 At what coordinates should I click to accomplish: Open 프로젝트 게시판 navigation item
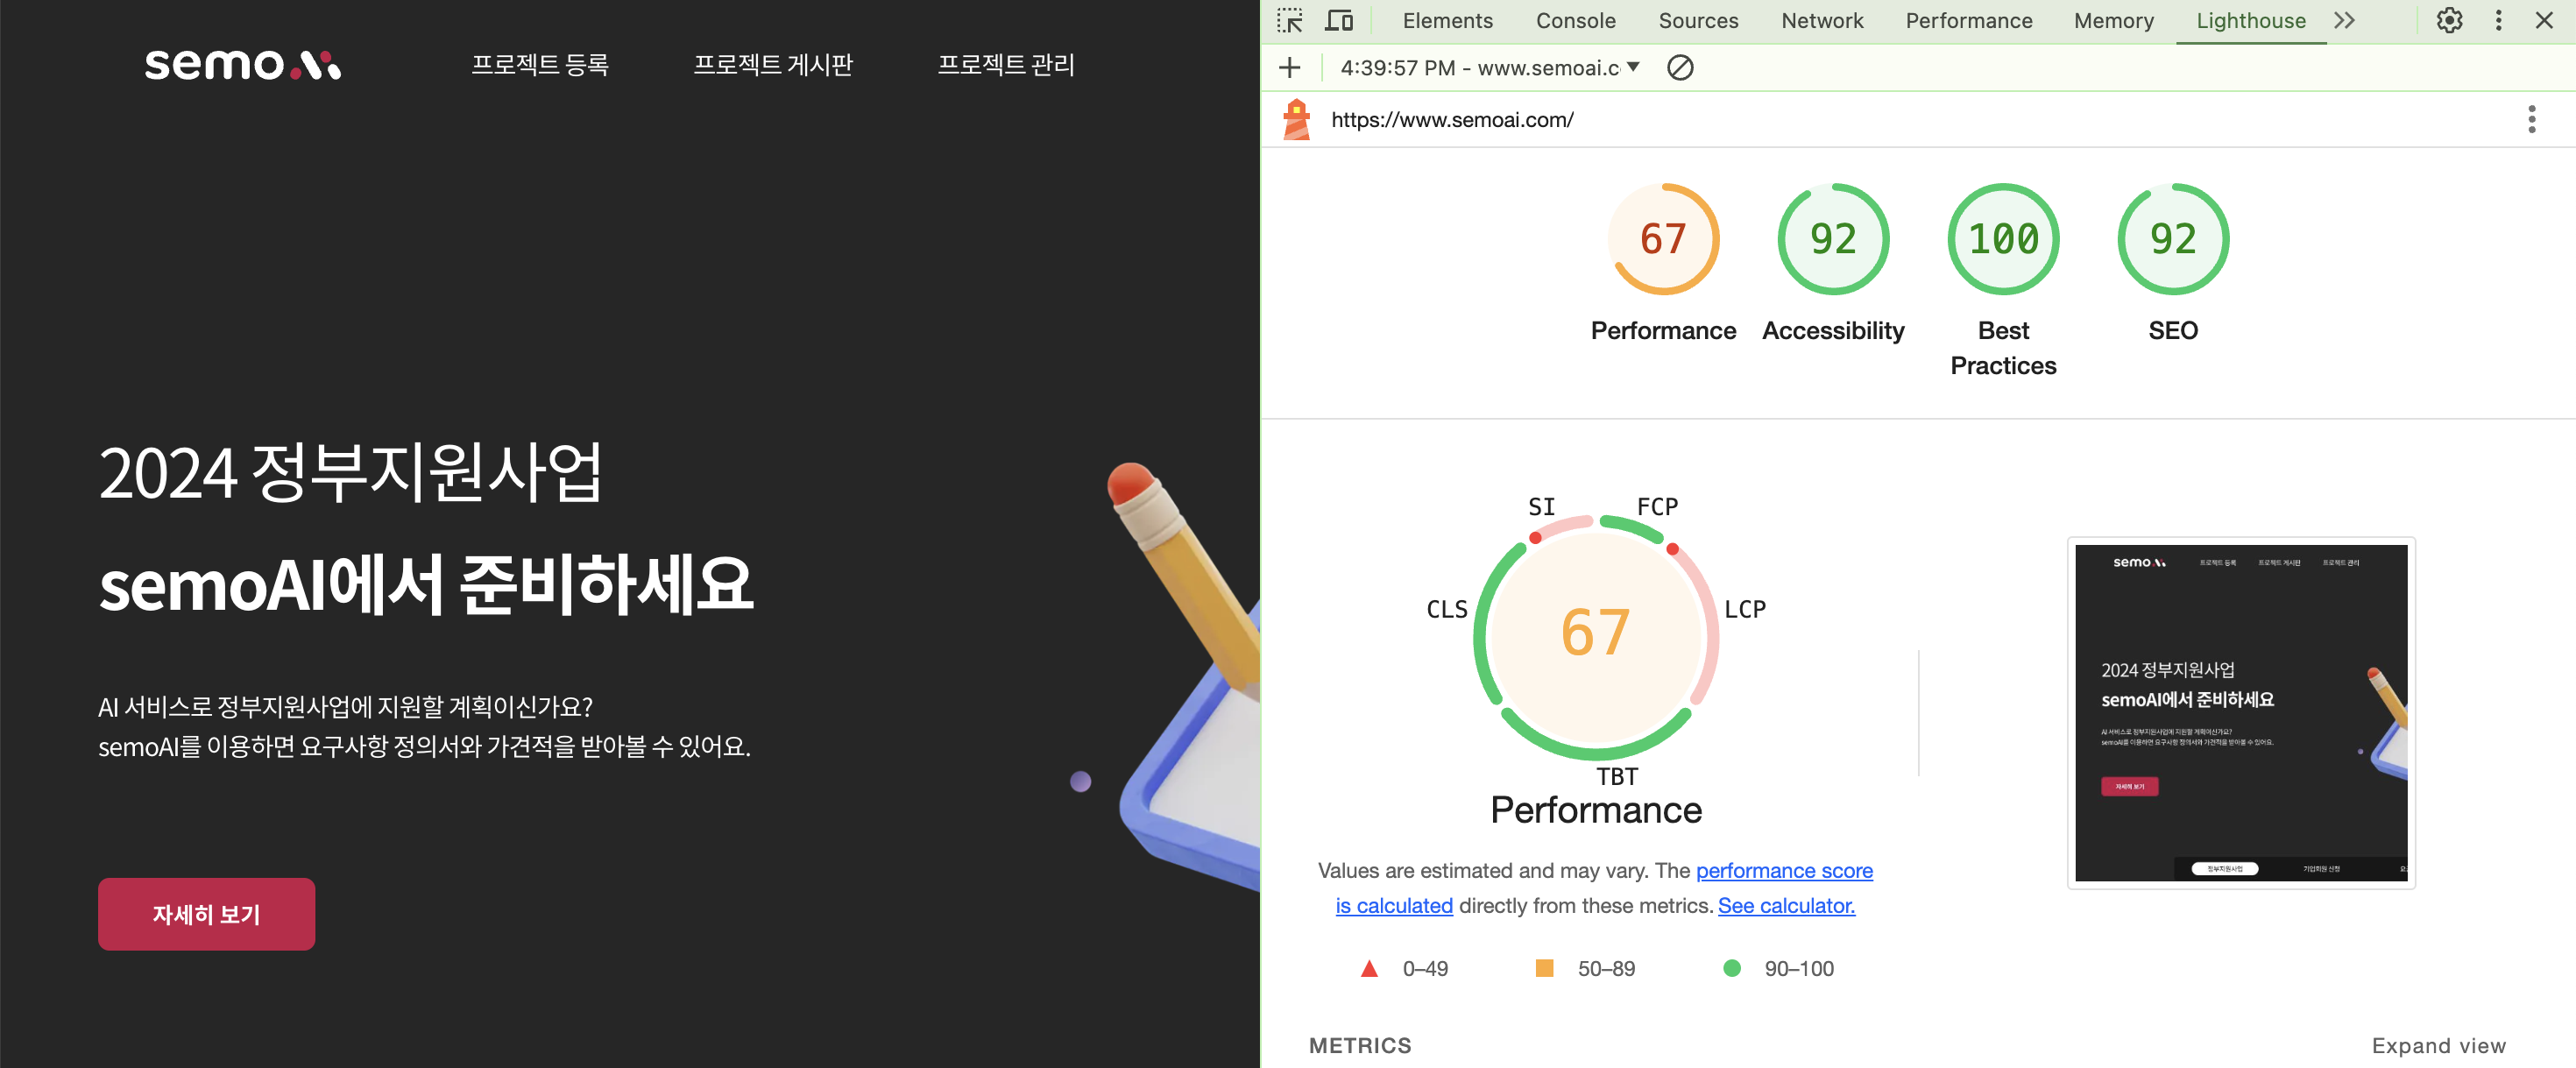pyautogui.click(x=773, y=65)
